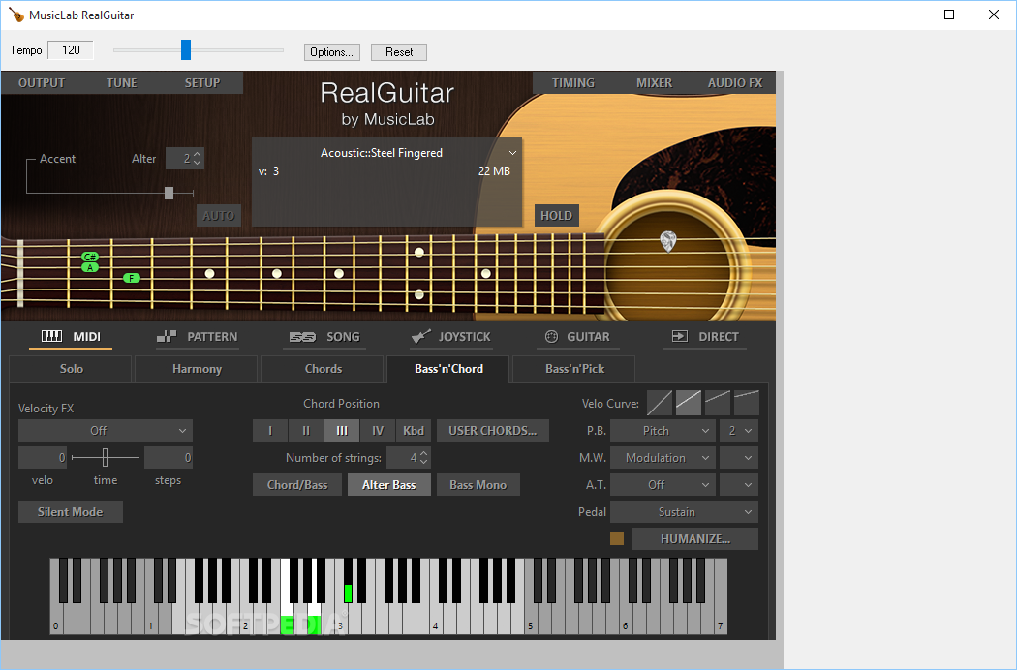1017x670 pixels.
Task: Open the HUMANIZE... settings
Action: tap(695, 538)
